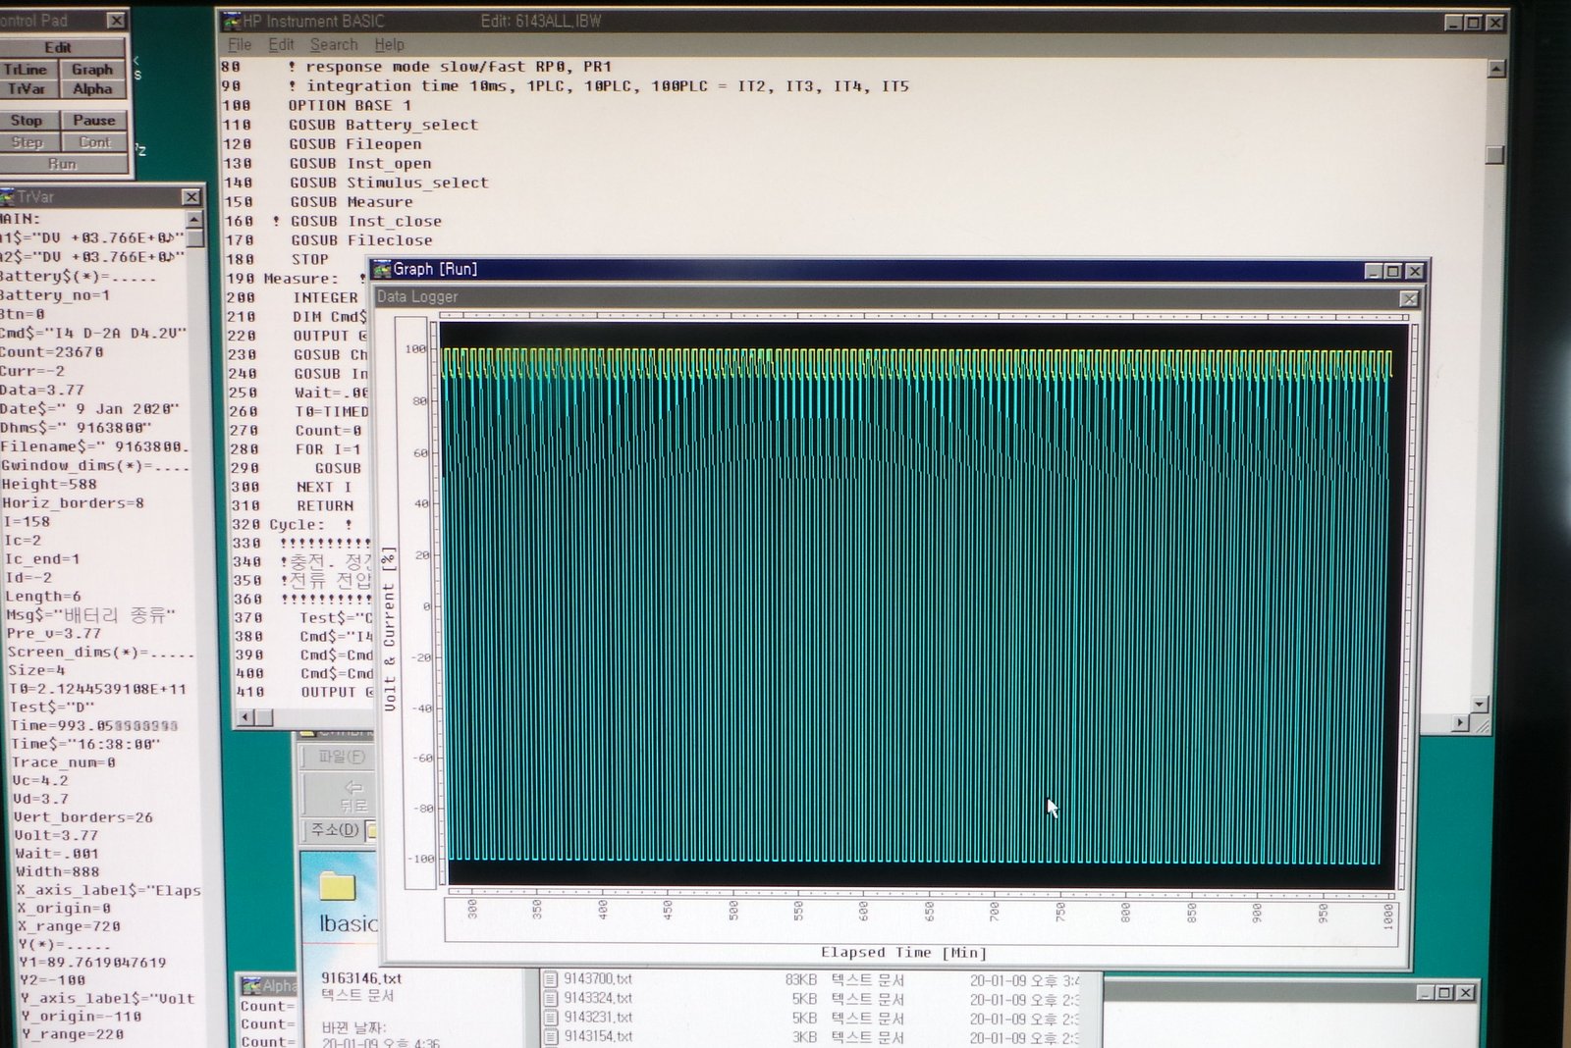
Task: Click the Graph [Run] window title icon
Action: (382, 269)
